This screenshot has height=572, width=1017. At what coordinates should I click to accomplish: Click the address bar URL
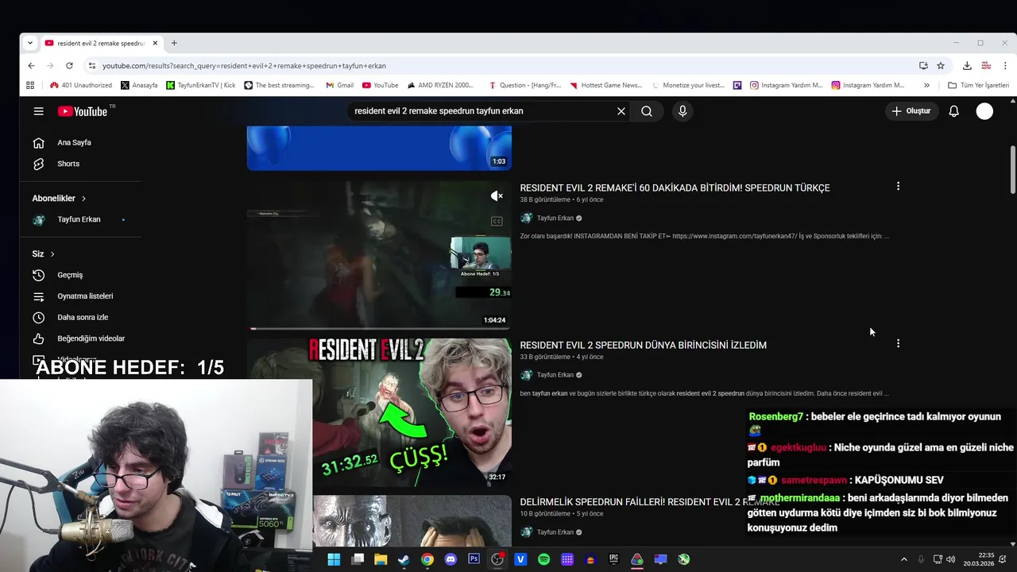244,66
